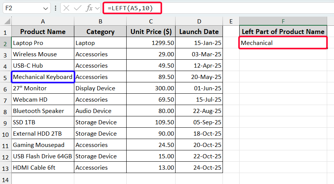The image size is (334, 184).
Task: Click the Enter checkmark formula icon
Action: click(77, 8)
